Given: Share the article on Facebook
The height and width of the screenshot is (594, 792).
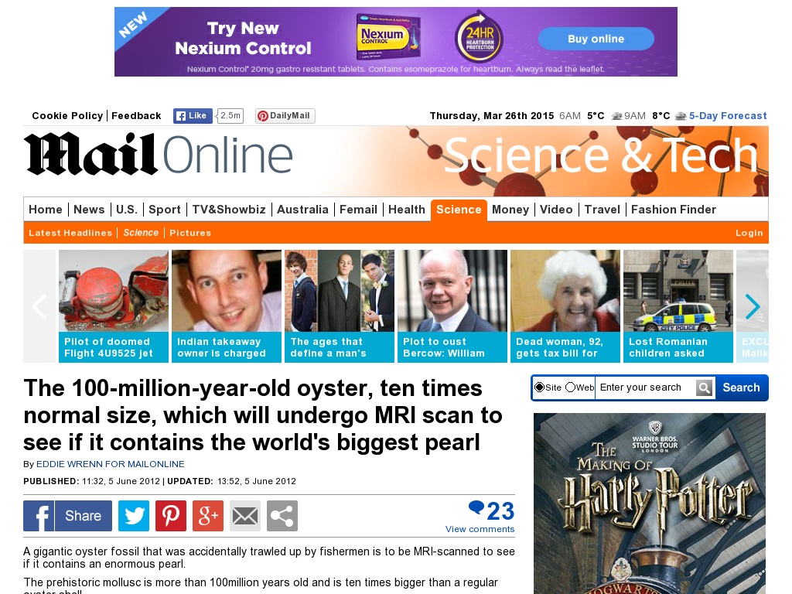Looking at the screenshot, I should 68,516.
